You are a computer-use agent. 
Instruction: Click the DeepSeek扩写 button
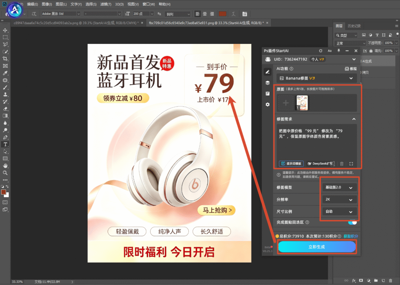click(321, 164)
